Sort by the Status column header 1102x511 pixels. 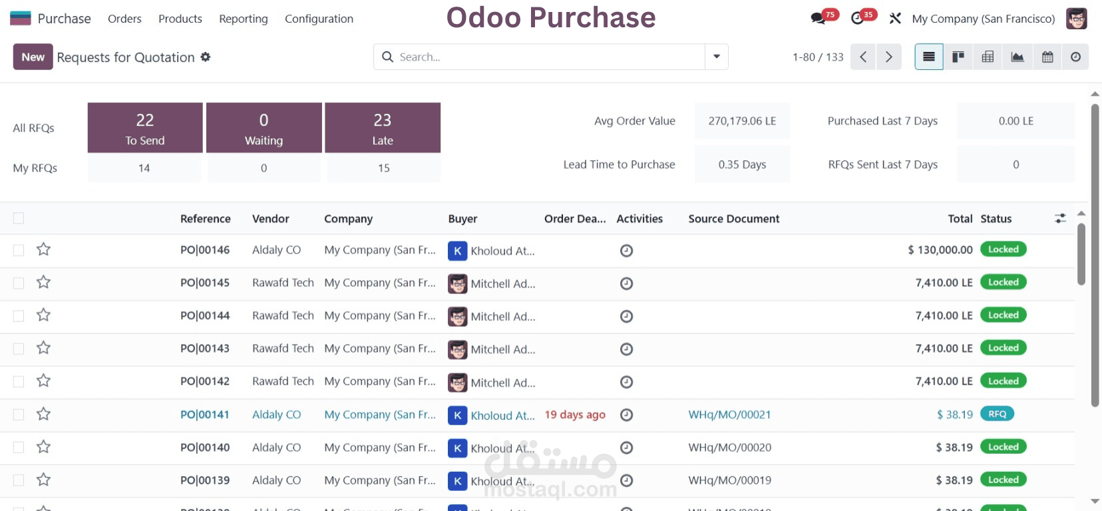tap(996, 219)
